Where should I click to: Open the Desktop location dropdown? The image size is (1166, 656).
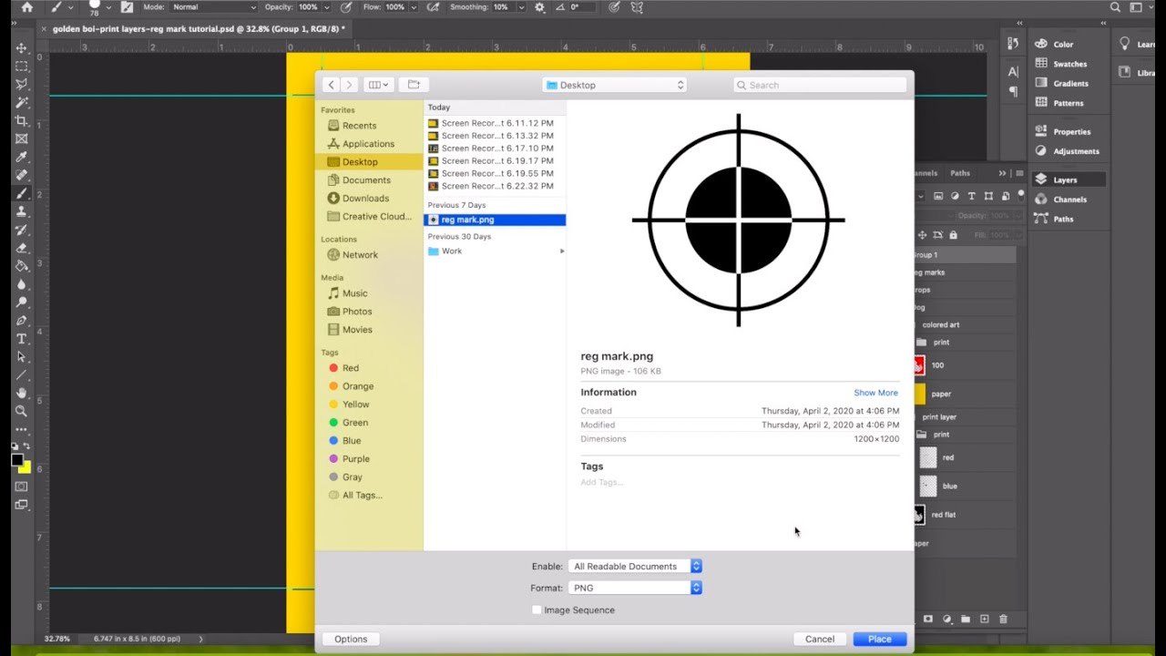(615, 85)
